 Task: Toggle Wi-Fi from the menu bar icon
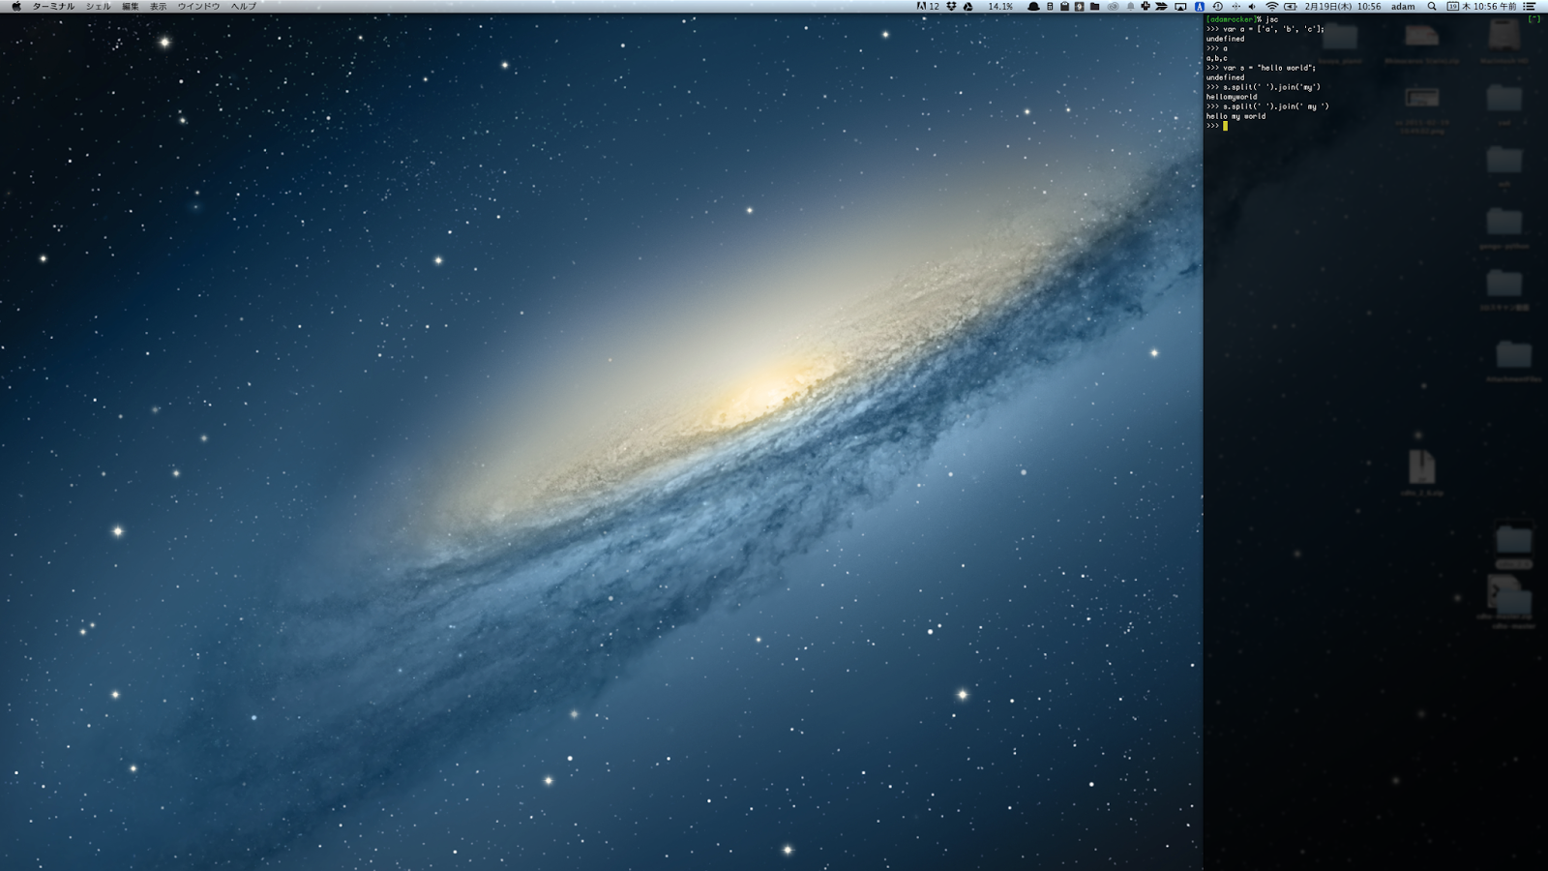(x=1272, y=7)
